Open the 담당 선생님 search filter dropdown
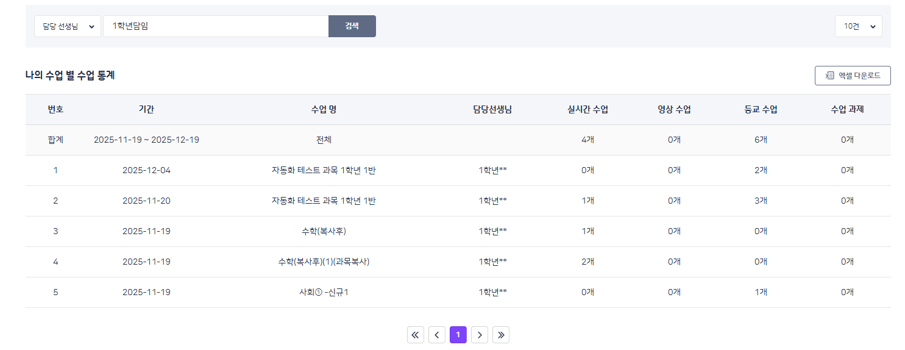905x350 pixels. (x=68, y=26)
